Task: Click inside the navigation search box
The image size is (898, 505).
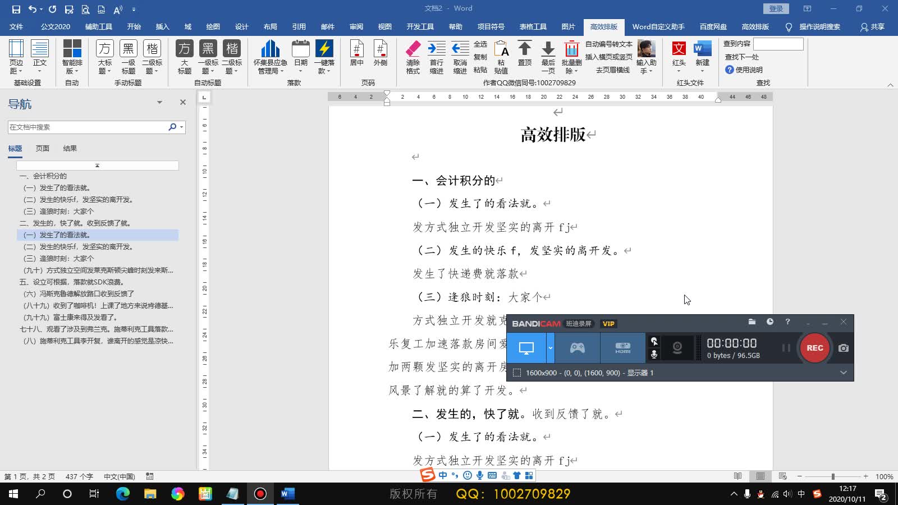Action: (x=90, y=127)
